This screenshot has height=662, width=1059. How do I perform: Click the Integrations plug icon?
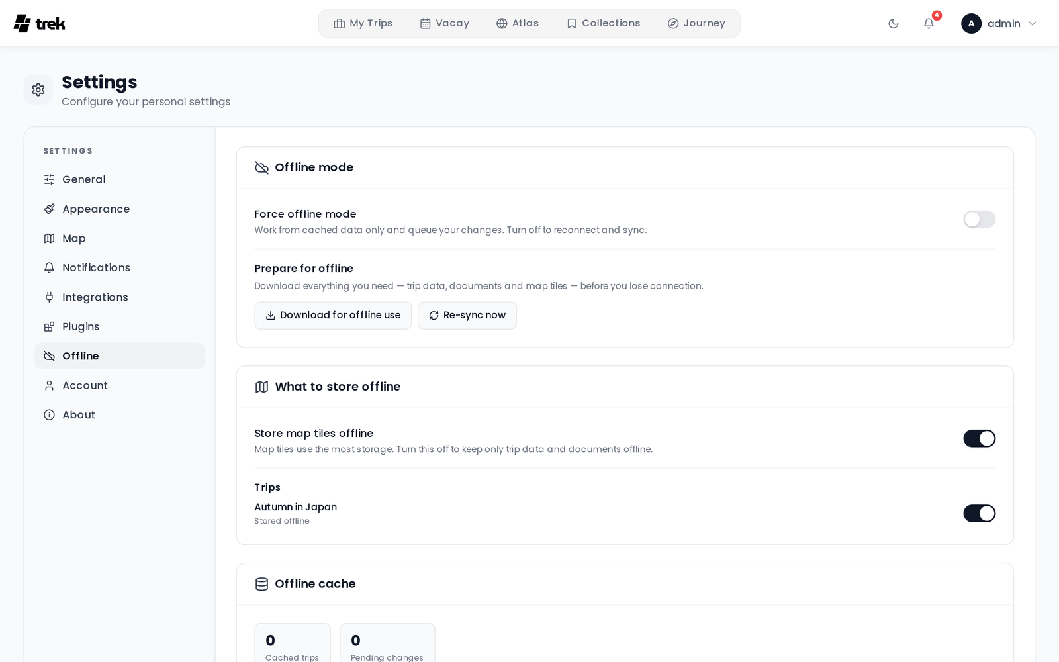[49, 297]
